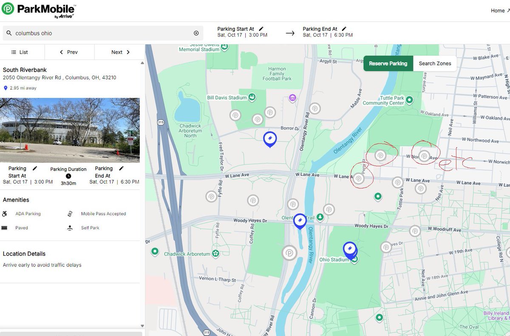The image size is (510, 336).
Task: Open the Home link
Action: pos(500,11)
